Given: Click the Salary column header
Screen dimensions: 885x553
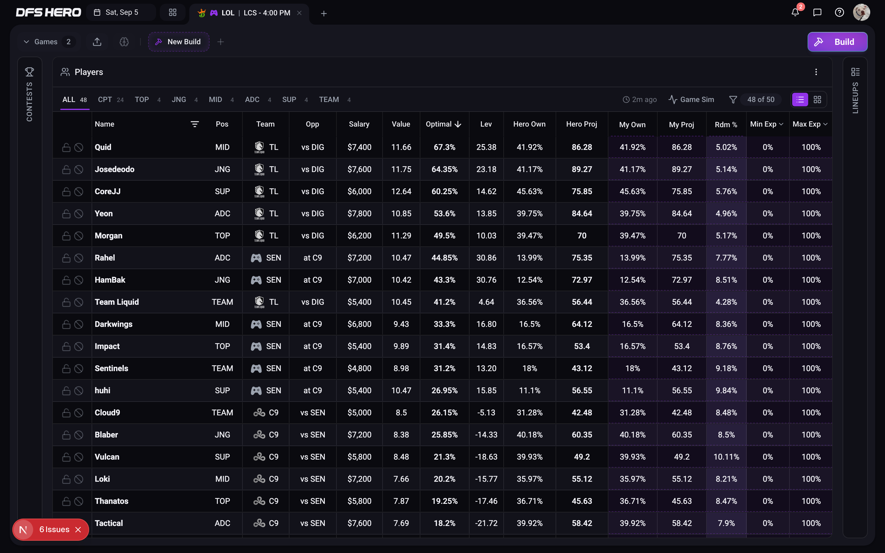Looking at the screenshot, I should coord(359,124).
